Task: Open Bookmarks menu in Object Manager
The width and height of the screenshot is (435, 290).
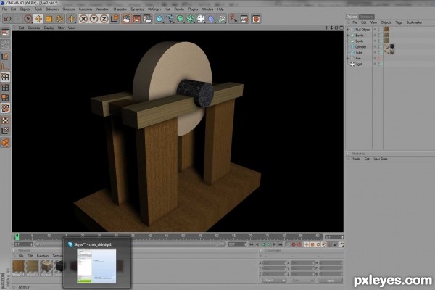Action: [x=414, y=22]
